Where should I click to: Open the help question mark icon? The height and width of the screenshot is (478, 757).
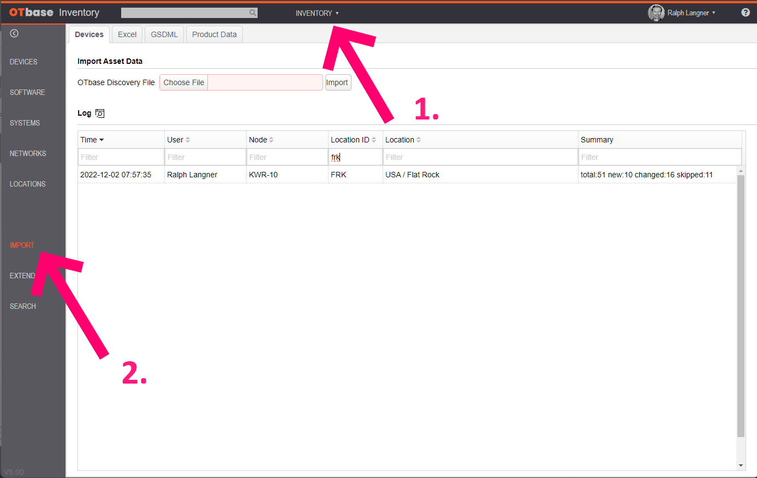pos(746,13)
